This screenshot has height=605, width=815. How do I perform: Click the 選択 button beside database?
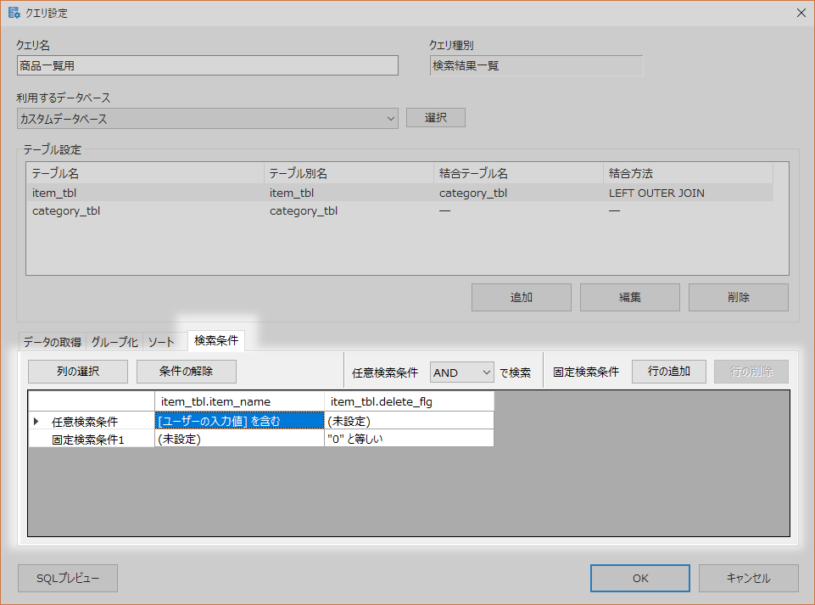[x=436, y=118]
